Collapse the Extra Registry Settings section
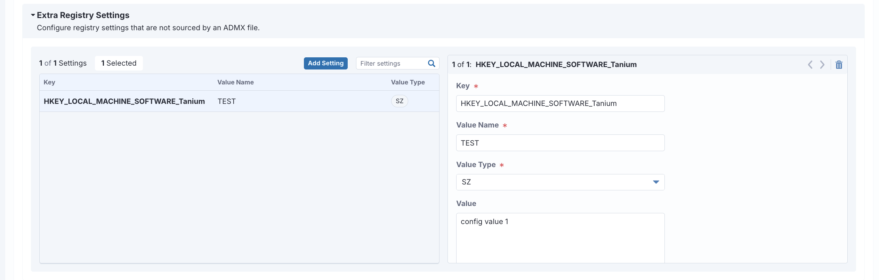 [x=33, y=15]
